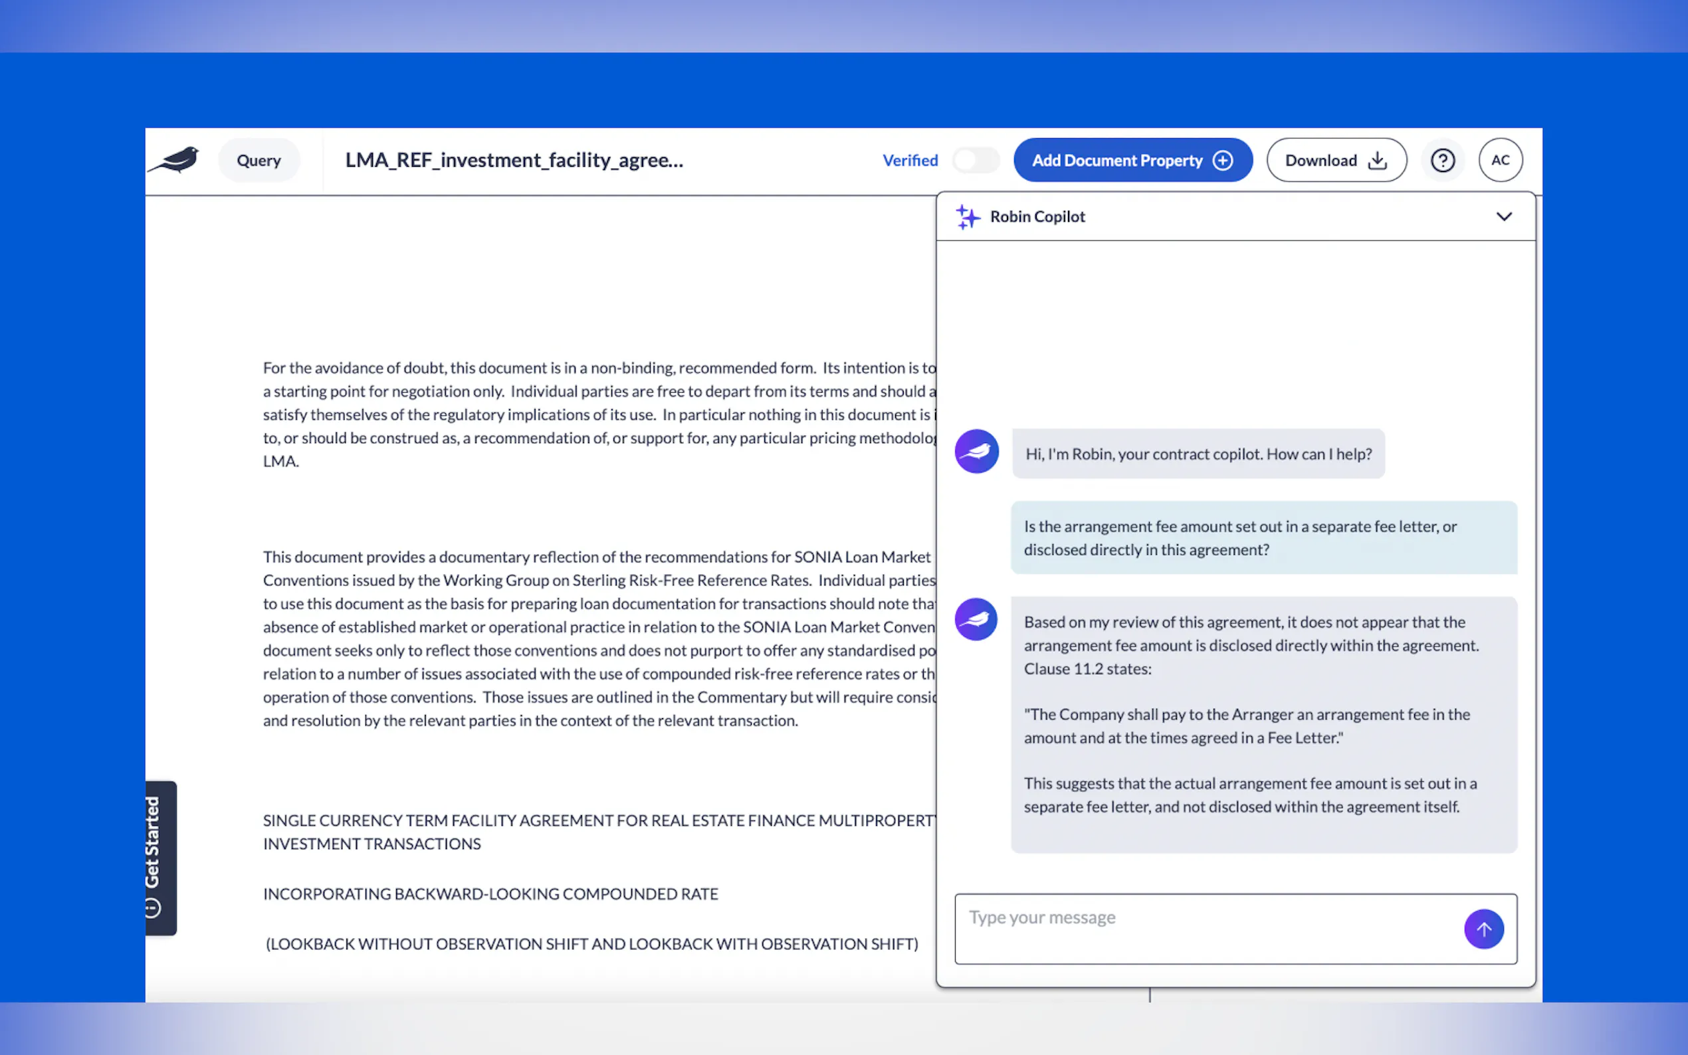
Task: Open the Query tab
Action: point(259,161)
